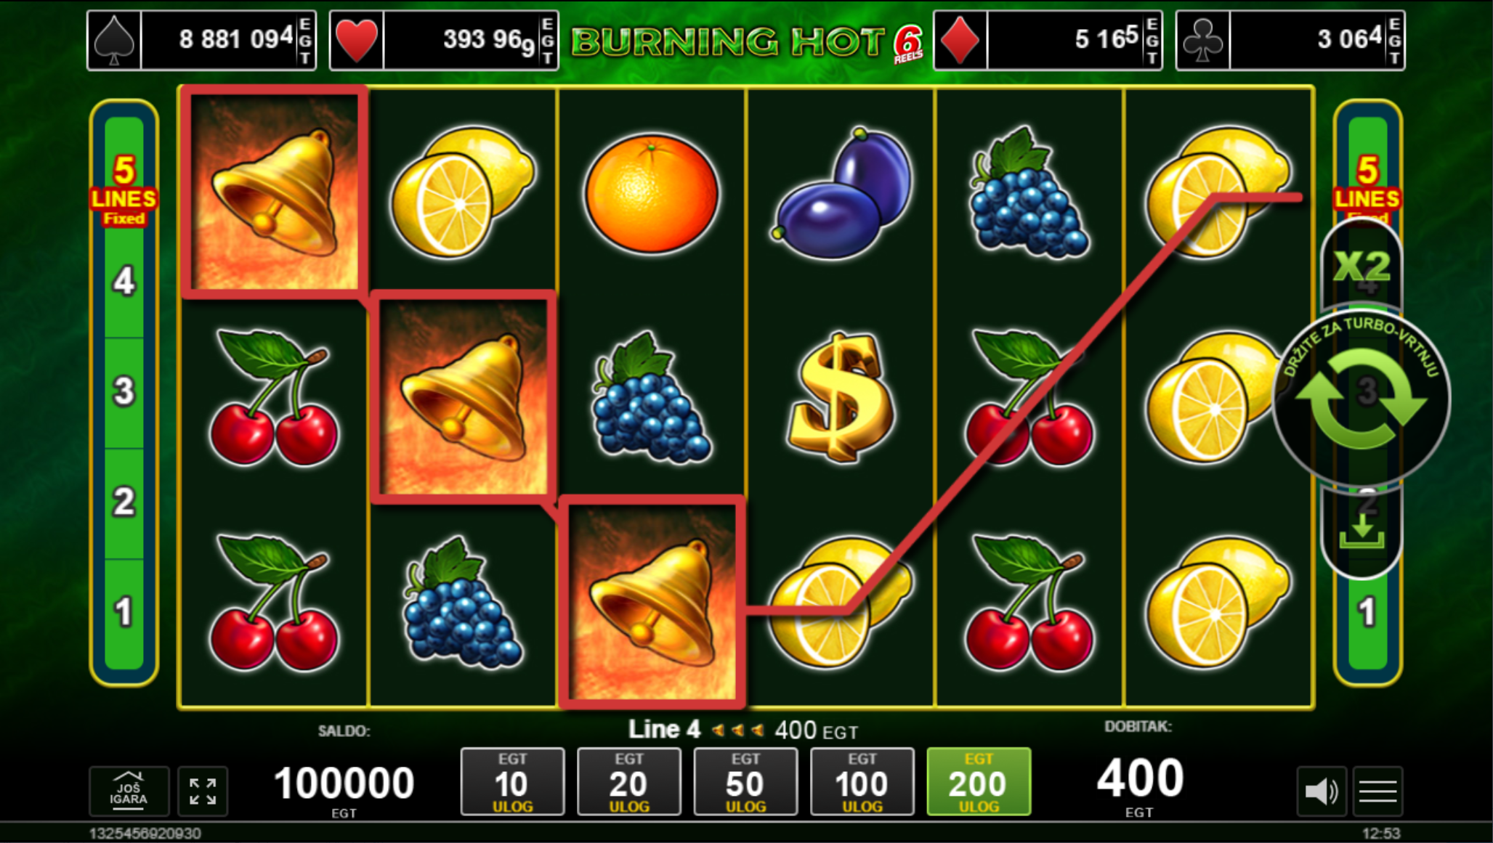
Task: Click the red heart jackpot icon
Action: click(x=357, y=41)
